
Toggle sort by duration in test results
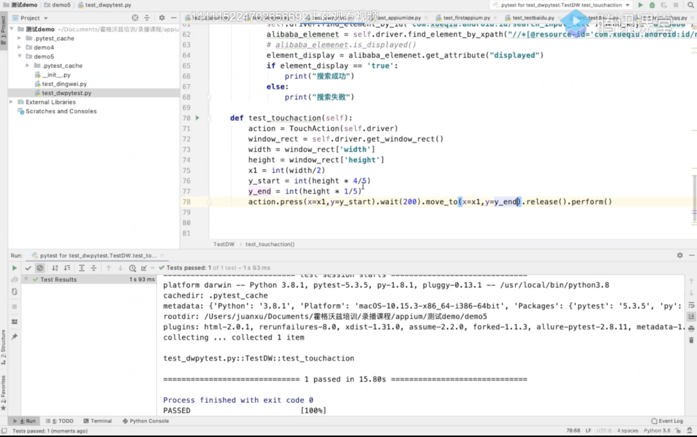[67, 268]
